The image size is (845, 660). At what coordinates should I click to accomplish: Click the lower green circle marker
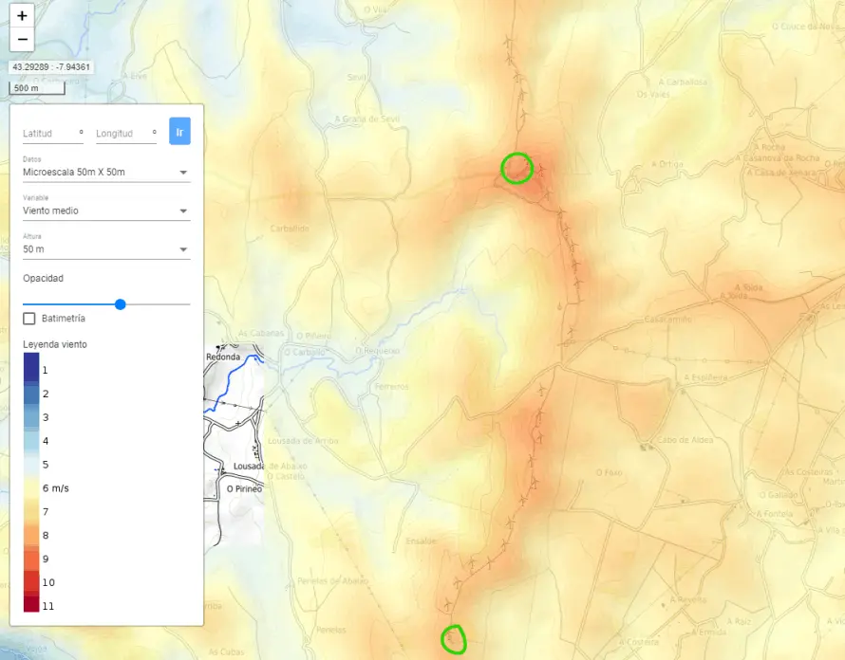[454, 639]
